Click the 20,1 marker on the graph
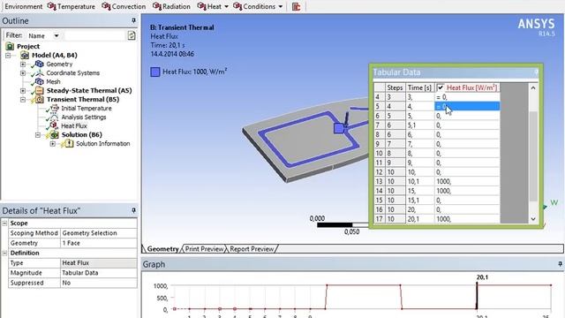This screenshot has width=565, height=318. click(x=477, y=296)
